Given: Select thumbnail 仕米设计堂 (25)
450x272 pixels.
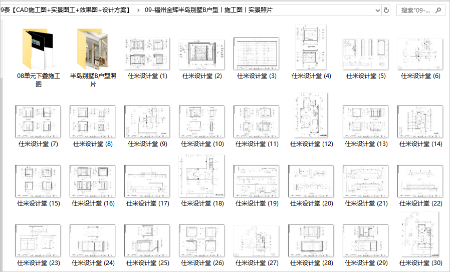Looking at the screenshot, I should click(147, 241).
